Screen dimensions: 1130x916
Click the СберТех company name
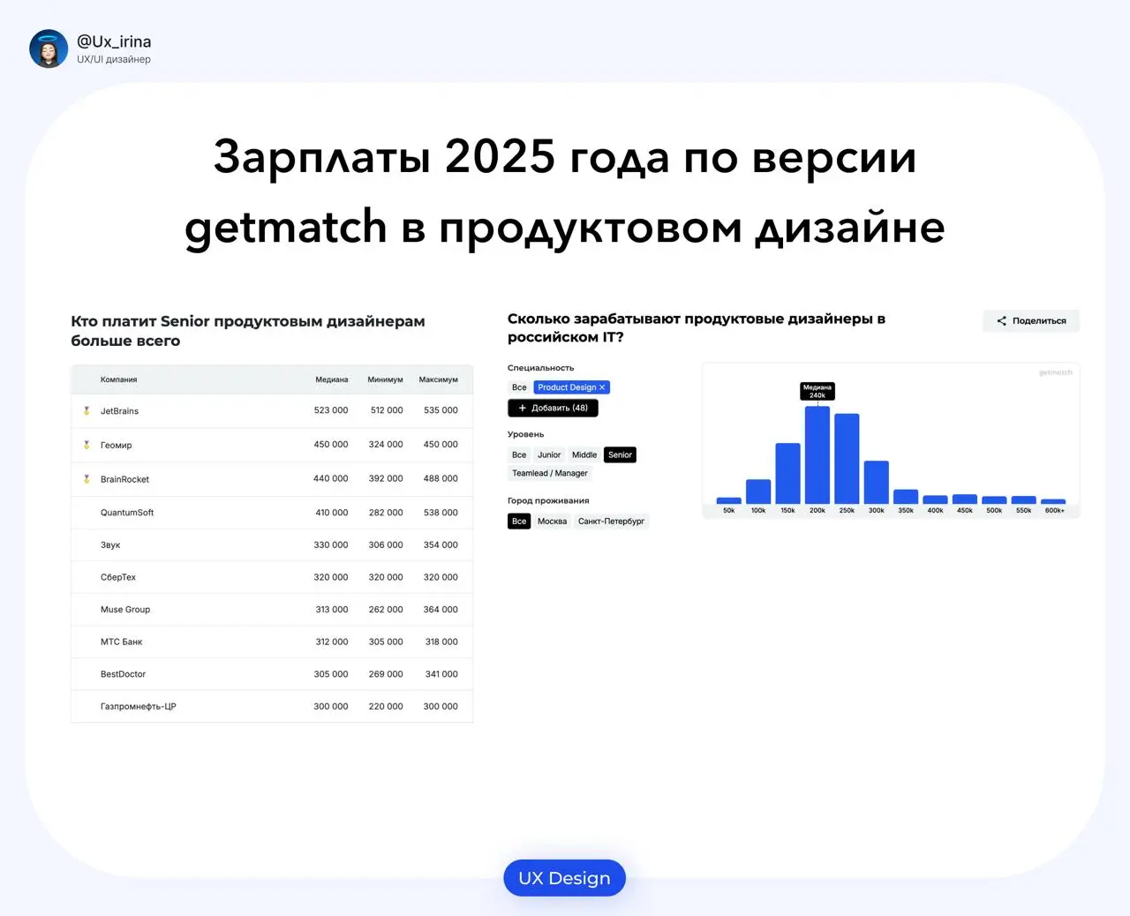tap(118, 577)
